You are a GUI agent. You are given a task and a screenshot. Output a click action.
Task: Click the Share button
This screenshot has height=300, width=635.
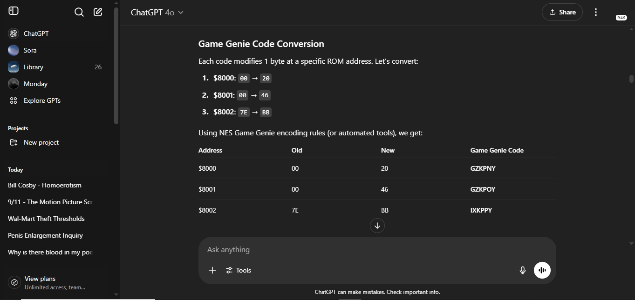tap(562, 12)
